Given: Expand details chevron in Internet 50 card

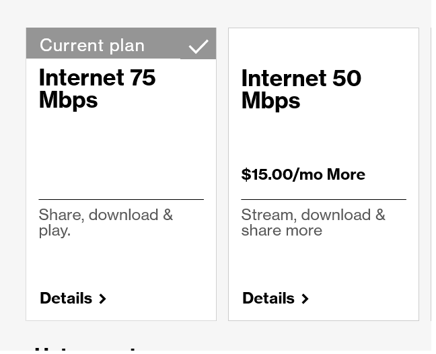Looking at the screenshot, I should [305, 299].
